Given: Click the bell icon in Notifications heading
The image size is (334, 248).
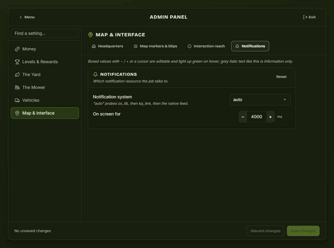Looking at the screenshot, I should (x=95, y=74).
